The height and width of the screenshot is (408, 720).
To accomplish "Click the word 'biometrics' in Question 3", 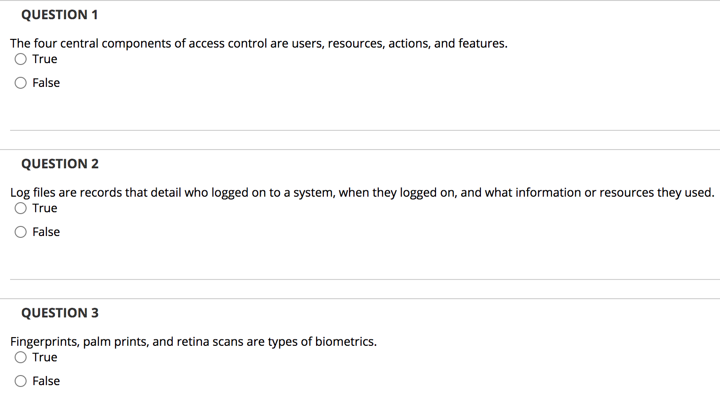I will coord(345,342).
